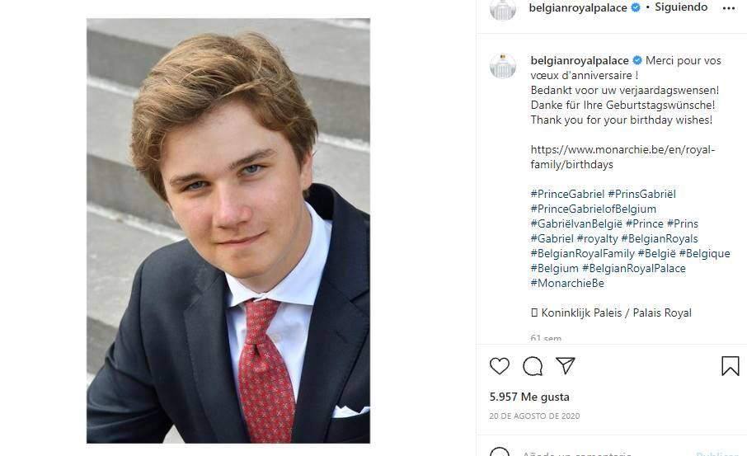Click the 20 de agosto de 2020 date
The image size is (747, 456).
(x=534, y=416)
